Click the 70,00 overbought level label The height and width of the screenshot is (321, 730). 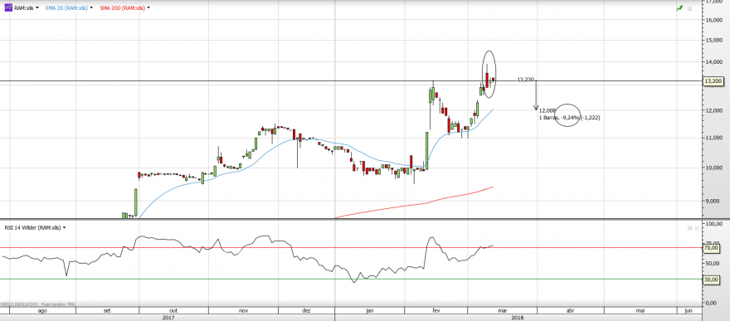[x=711, y=249]
